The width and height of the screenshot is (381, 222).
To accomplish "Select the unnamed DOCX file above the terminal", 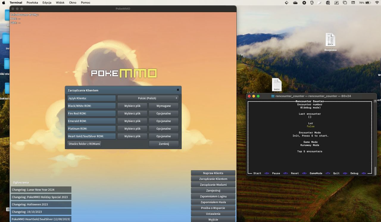I will [277, 85].
